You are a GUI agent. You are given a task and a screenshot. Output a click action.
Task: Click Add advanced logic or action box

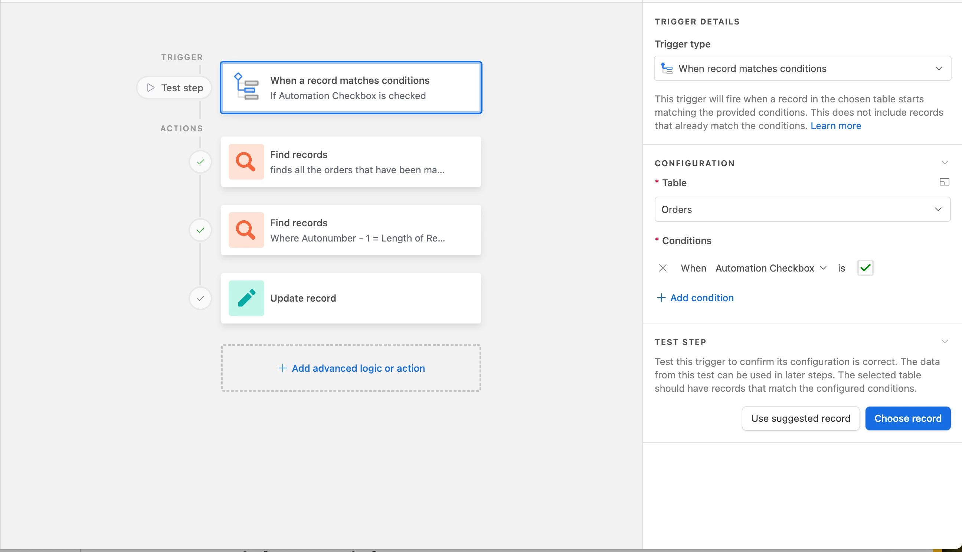pyautogui.click(x=351, y=368)
